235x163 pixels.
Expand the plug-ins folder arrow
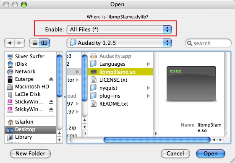[x=149, y=96]
